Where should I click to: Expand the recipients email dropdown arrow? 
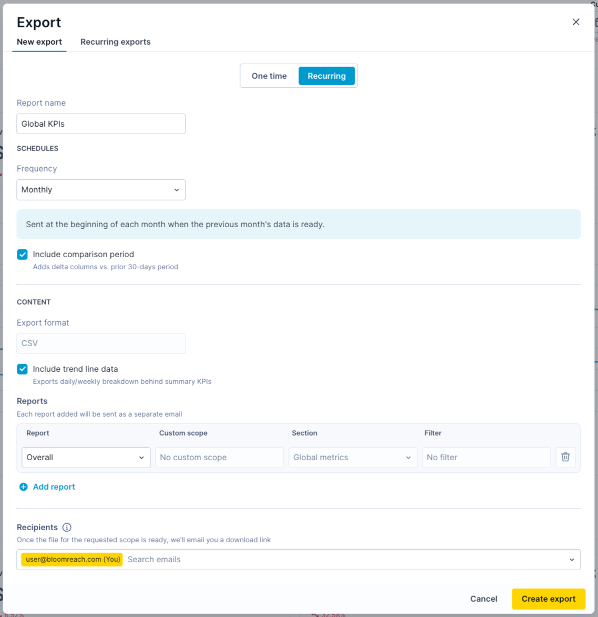pos(572,560)
